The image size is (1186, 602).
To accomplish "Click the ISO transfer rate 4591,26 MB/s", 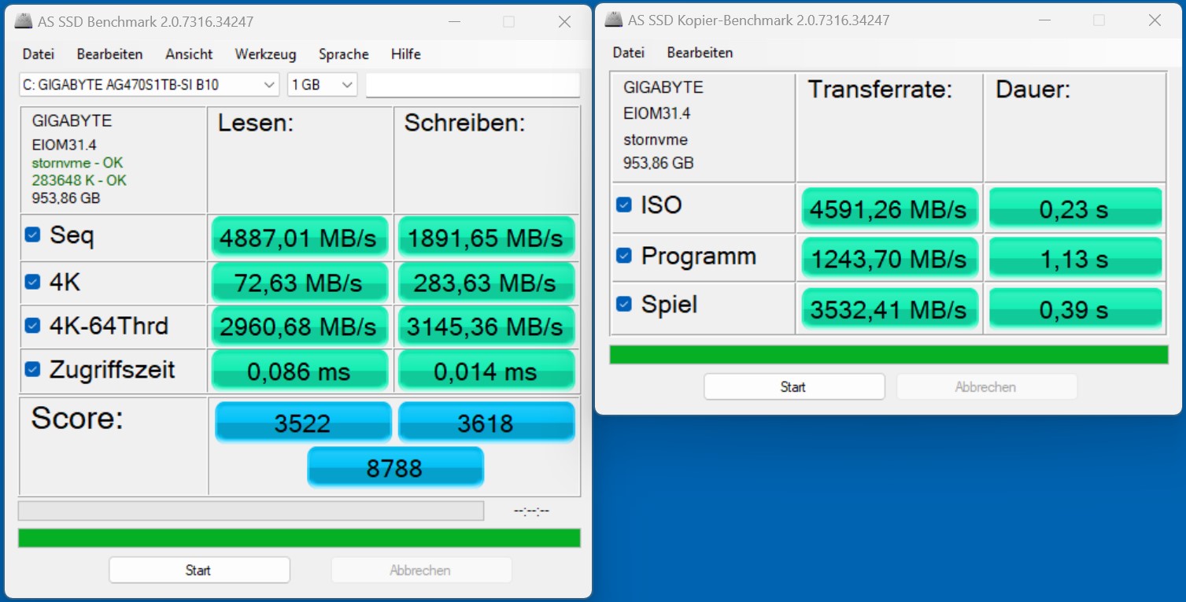I will 889,209.
